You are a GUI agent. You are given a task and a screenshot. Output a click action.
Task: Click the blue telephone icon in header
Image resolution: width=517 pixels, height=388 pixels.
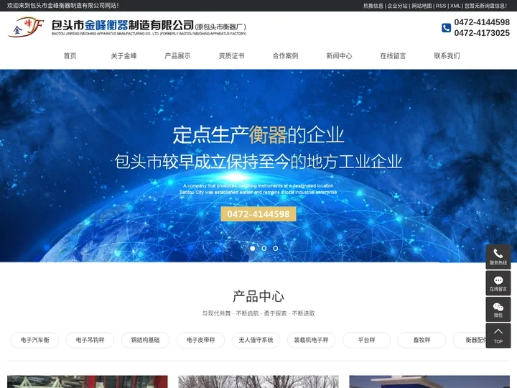446,28
